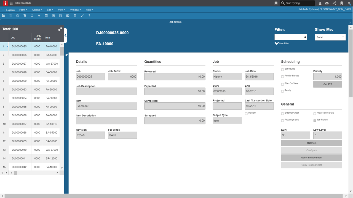This screenshot has height=198, width=353.
Task: Enable the Rework checkbox under Projected
Action: [x=246, y=113]
